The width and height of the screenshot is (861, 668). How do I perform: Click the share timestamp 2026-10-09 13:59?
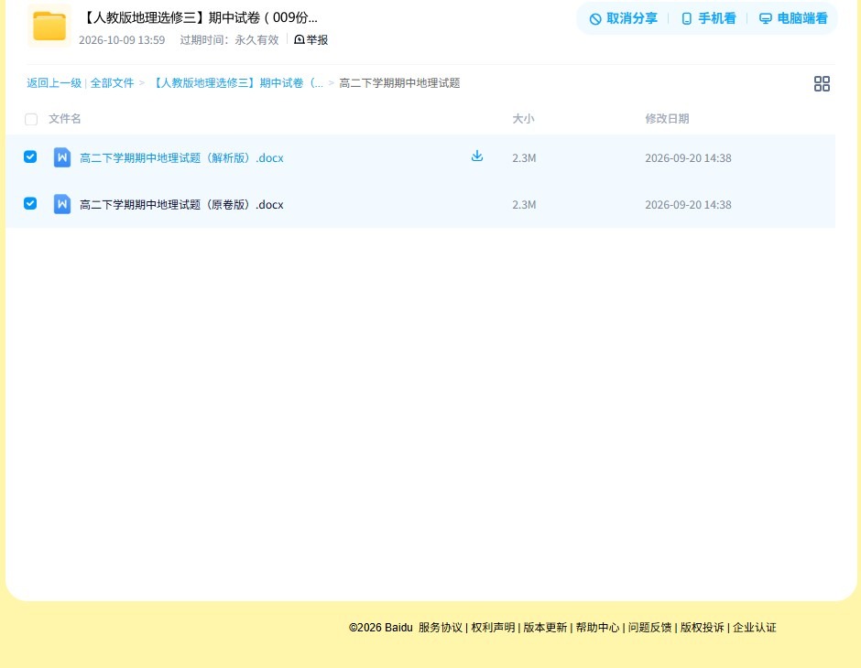pos(122,40)
